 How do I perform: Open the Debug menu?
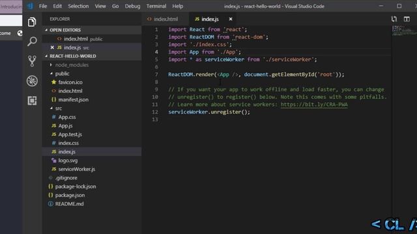[x=132, y=6]
